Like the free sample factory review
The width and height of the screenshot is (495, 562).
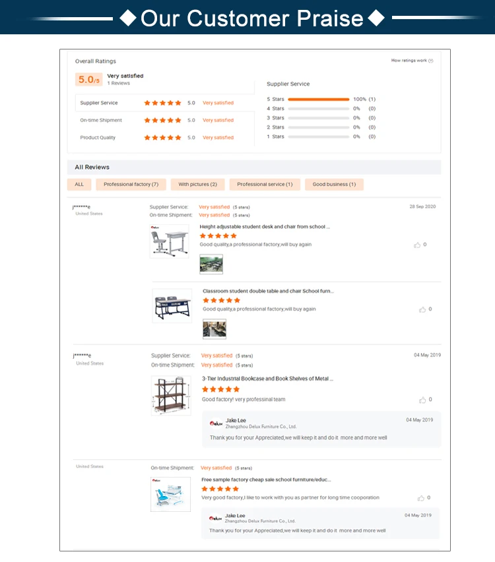[421, 498]
